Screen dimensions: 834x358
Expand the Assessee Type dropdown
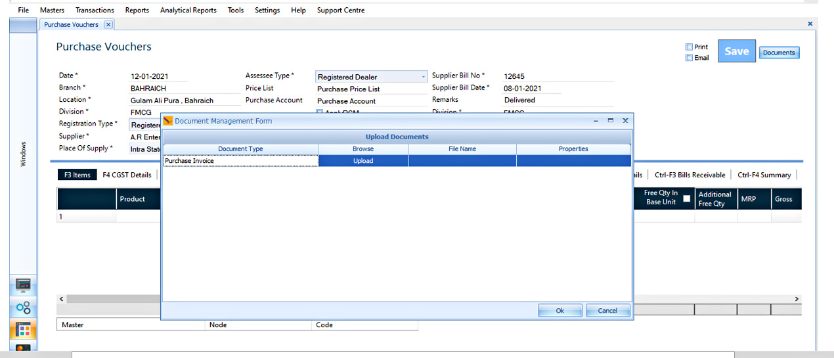[x=423, y=77]
